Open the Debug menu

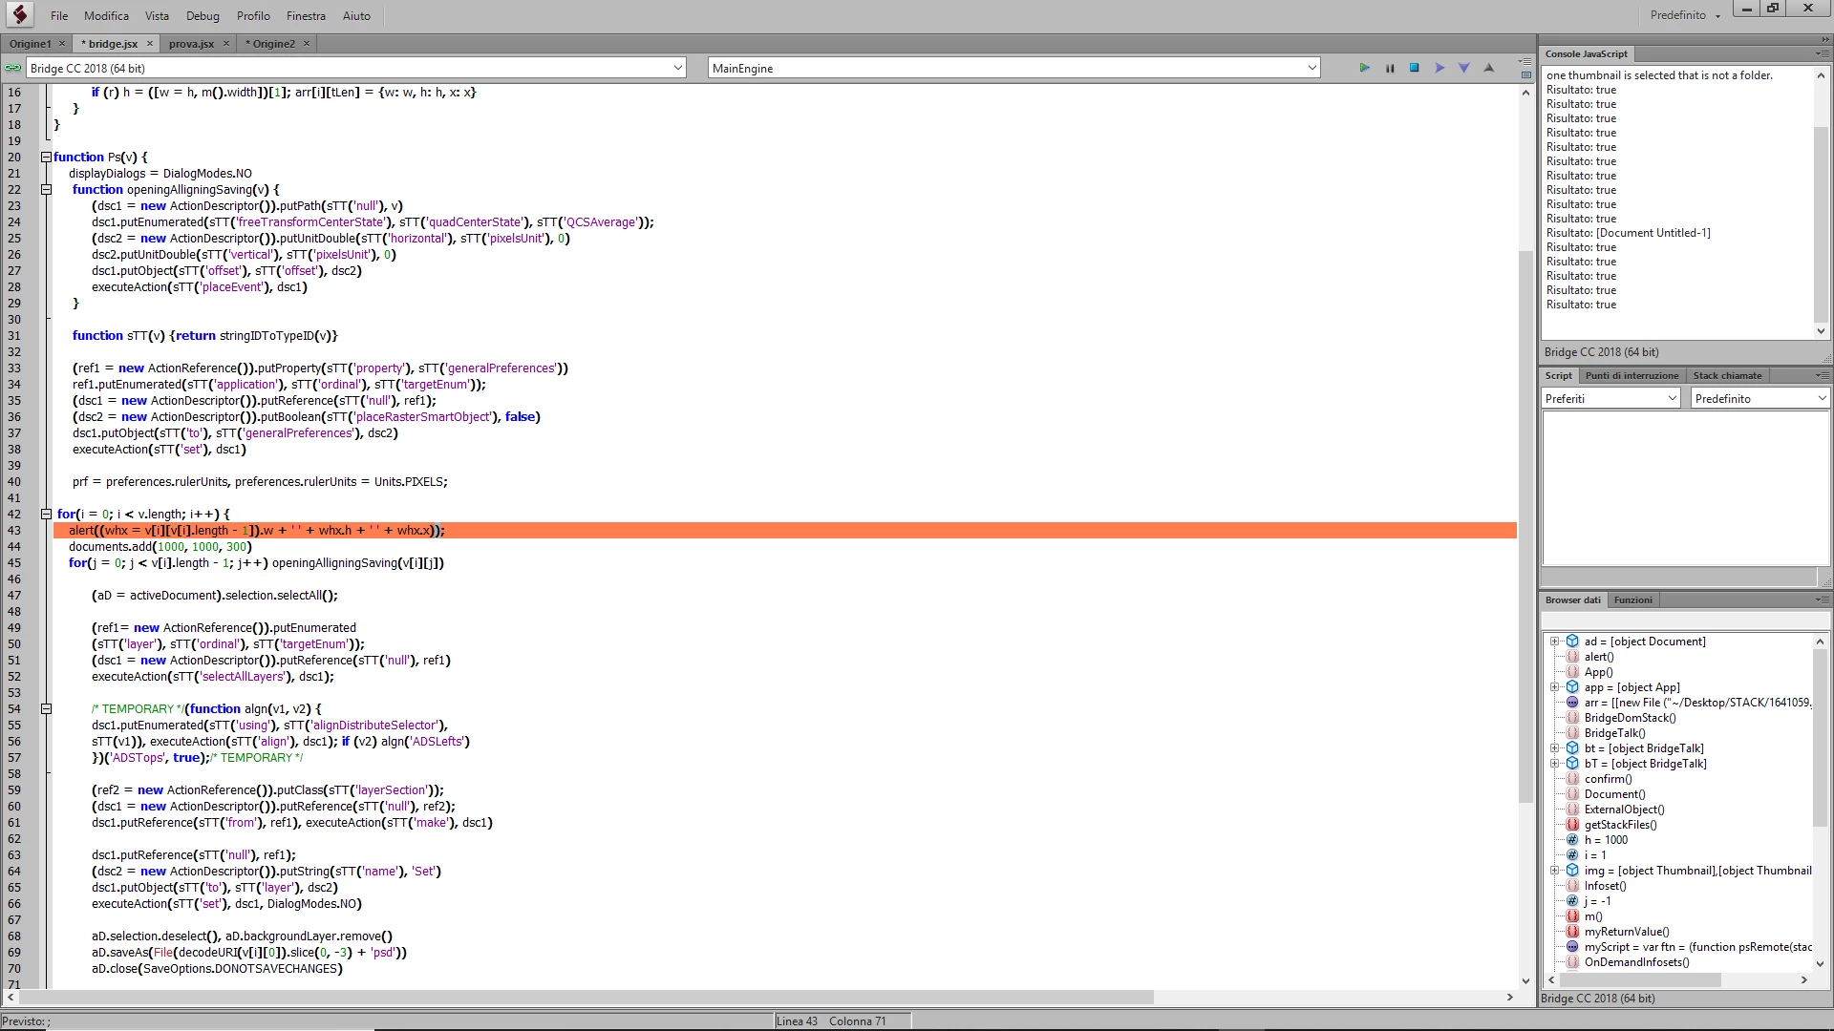pyautogui.click(x=203, y=15)
